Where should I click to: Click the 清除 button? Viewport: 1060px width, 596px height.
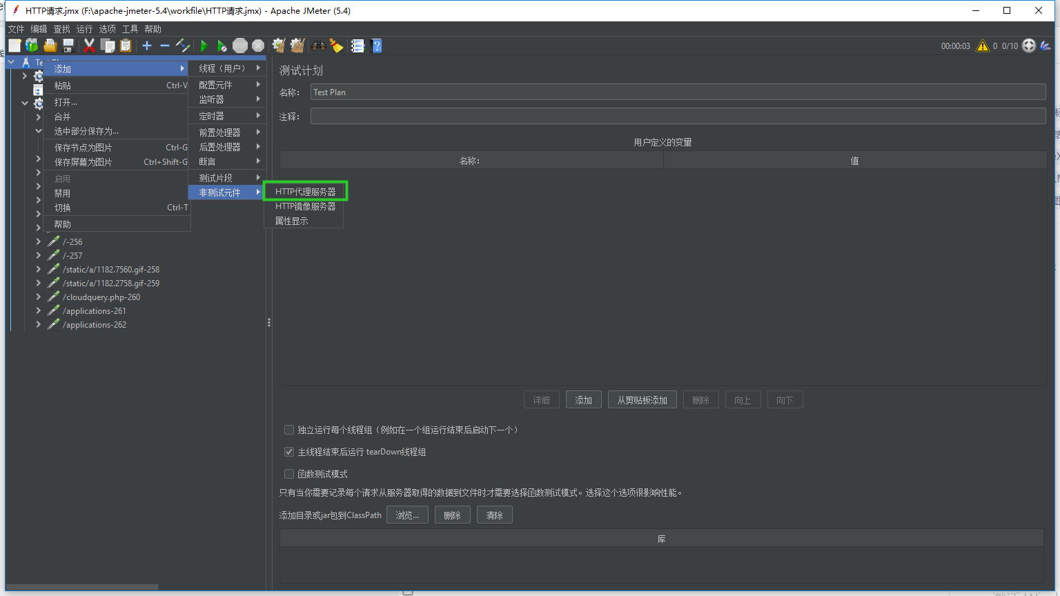494,515
